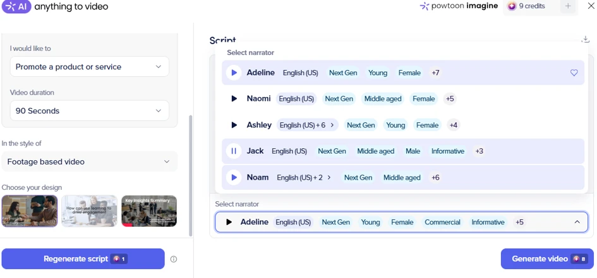Play Ashley narrator voice sample
The width and height of the screenshot is (597, 278).
pyautogui.click(x=234, y=125)
